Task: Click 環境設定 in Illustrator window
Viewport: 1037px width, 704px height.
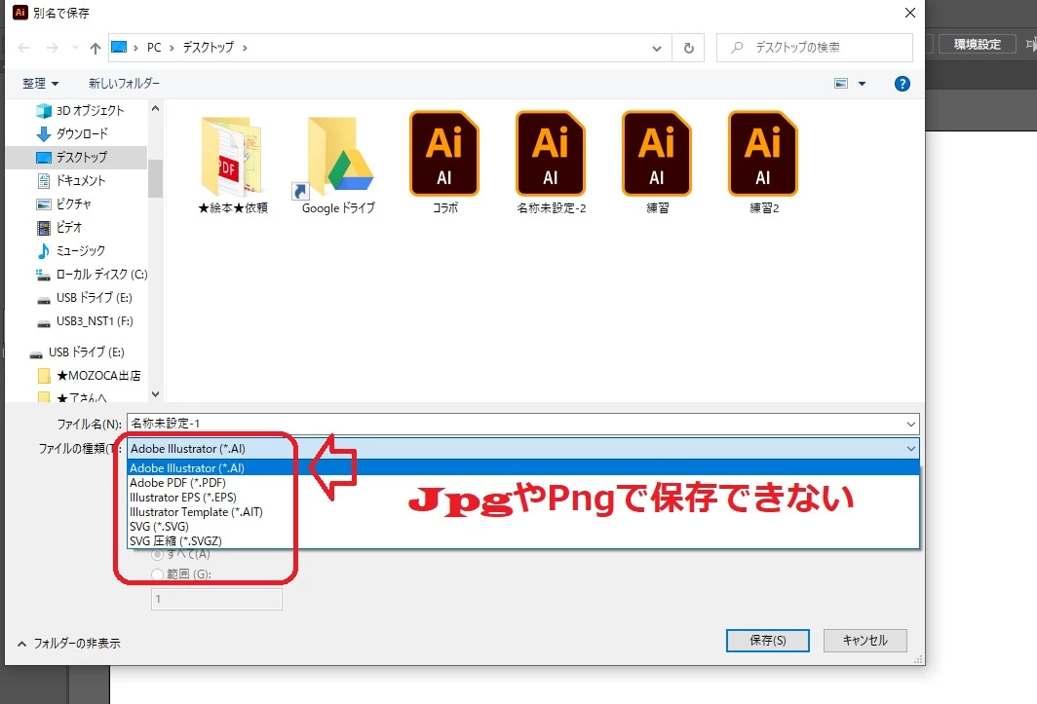Action: click(978, 44)
